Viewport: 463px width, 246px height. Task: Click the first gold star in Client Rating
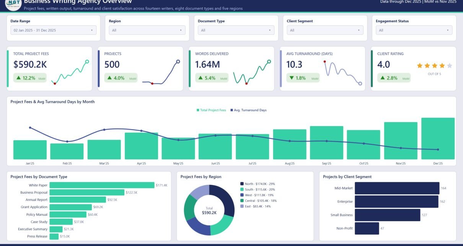coord(420,66)
